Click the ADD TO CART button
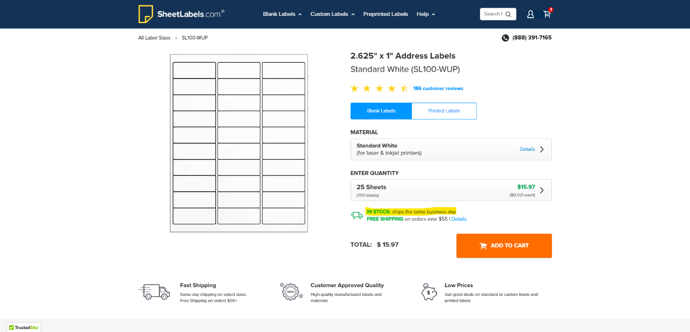The width and height of the screenshot is (690, 332). point(504,246)
